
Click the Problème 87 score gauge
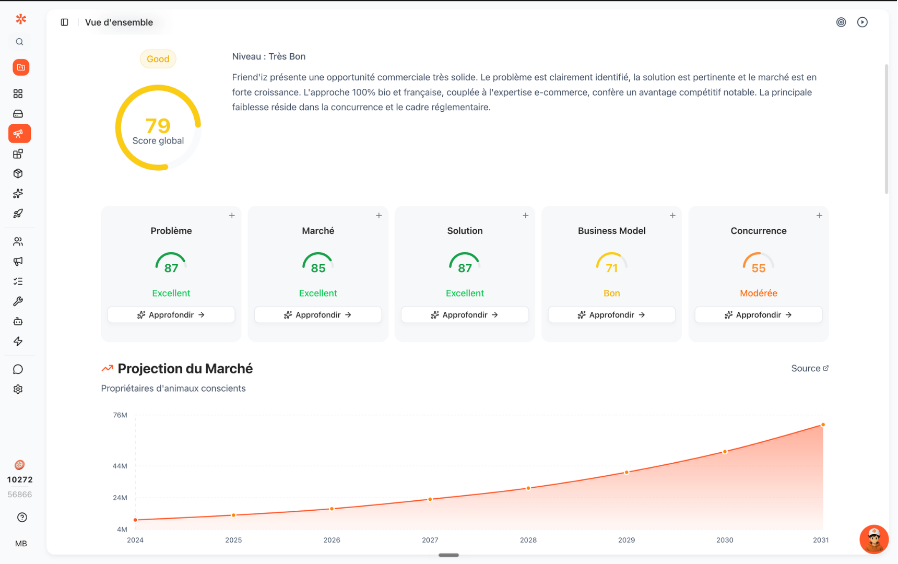click(171, 264)
